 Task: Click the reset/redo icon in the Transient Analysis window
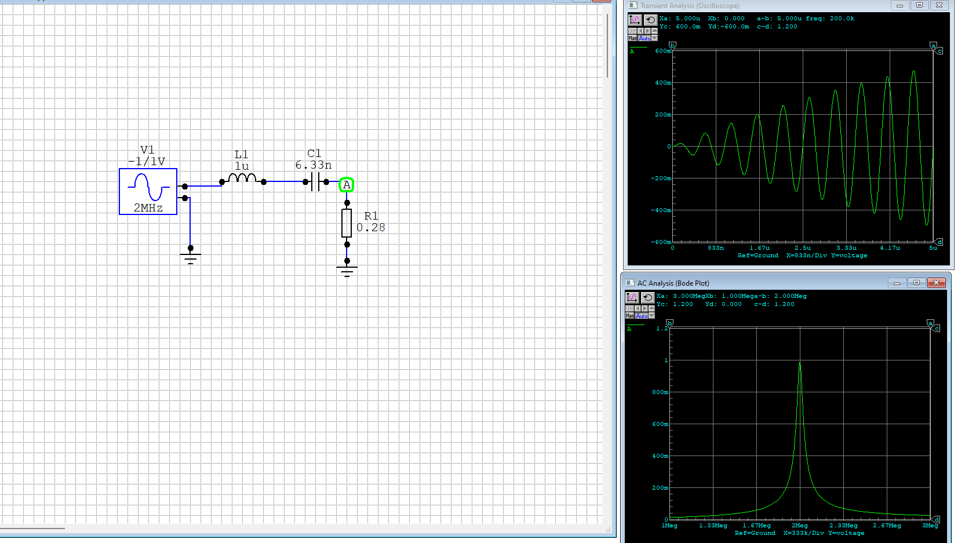(651, 20)
